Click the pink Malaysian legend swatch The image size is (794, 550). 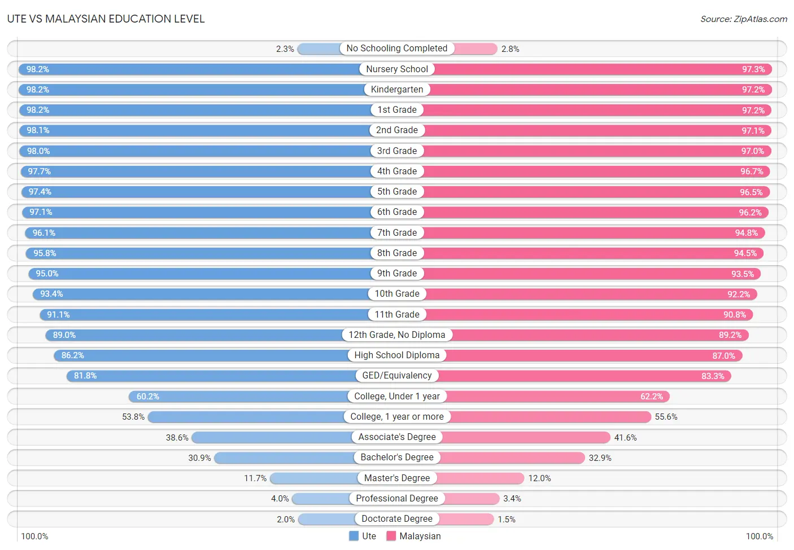[391, 536]
